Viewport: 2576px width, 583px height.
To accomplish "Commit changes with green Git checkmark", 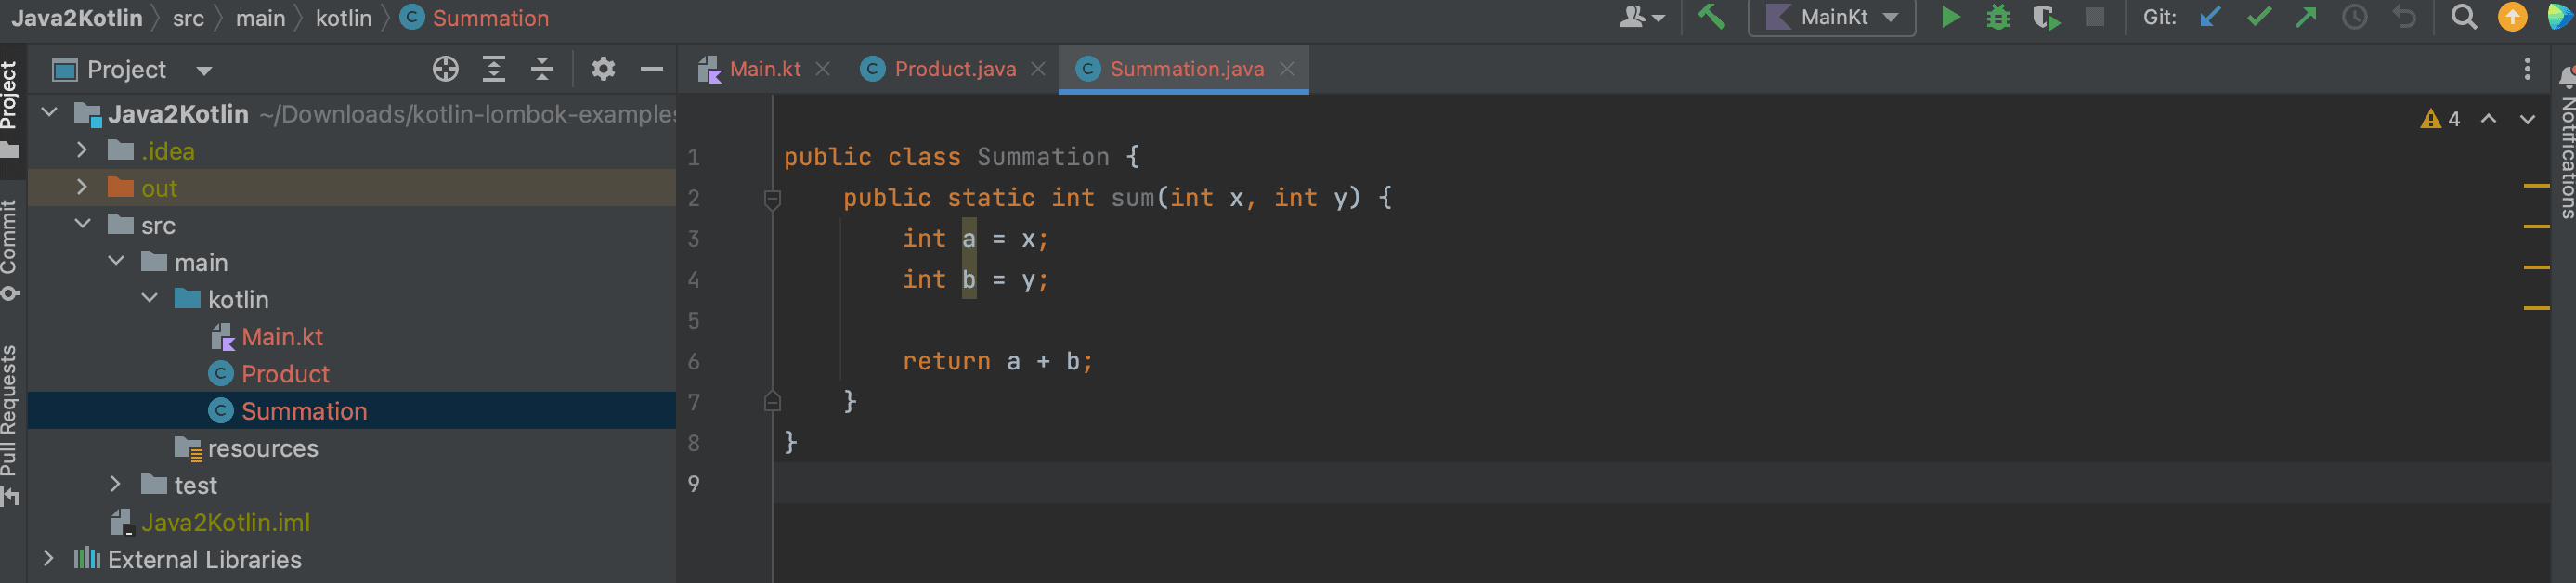I will (2259, 17).
